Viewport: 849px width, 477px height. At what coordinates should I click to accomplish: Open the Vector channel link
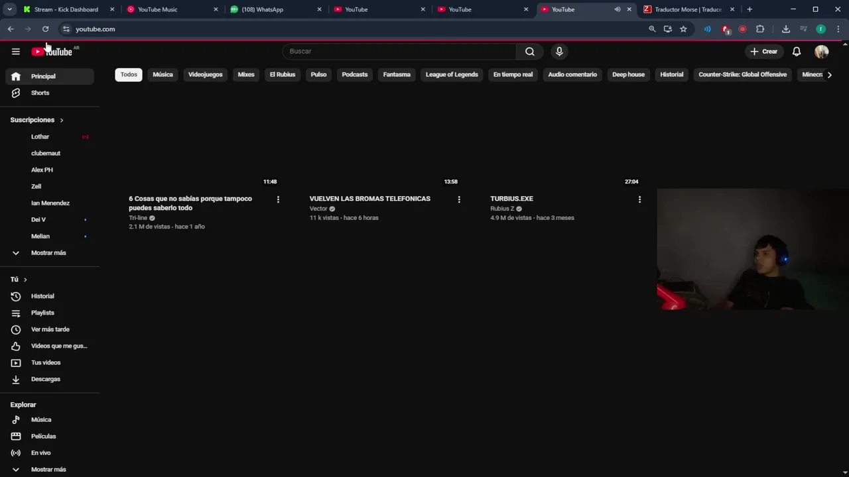click(x=318, y=209)
